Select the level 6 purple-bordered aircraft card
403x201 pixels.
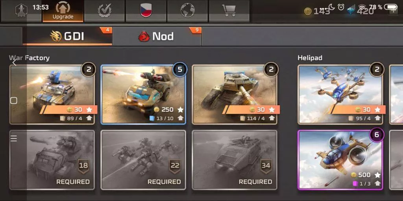340,160
